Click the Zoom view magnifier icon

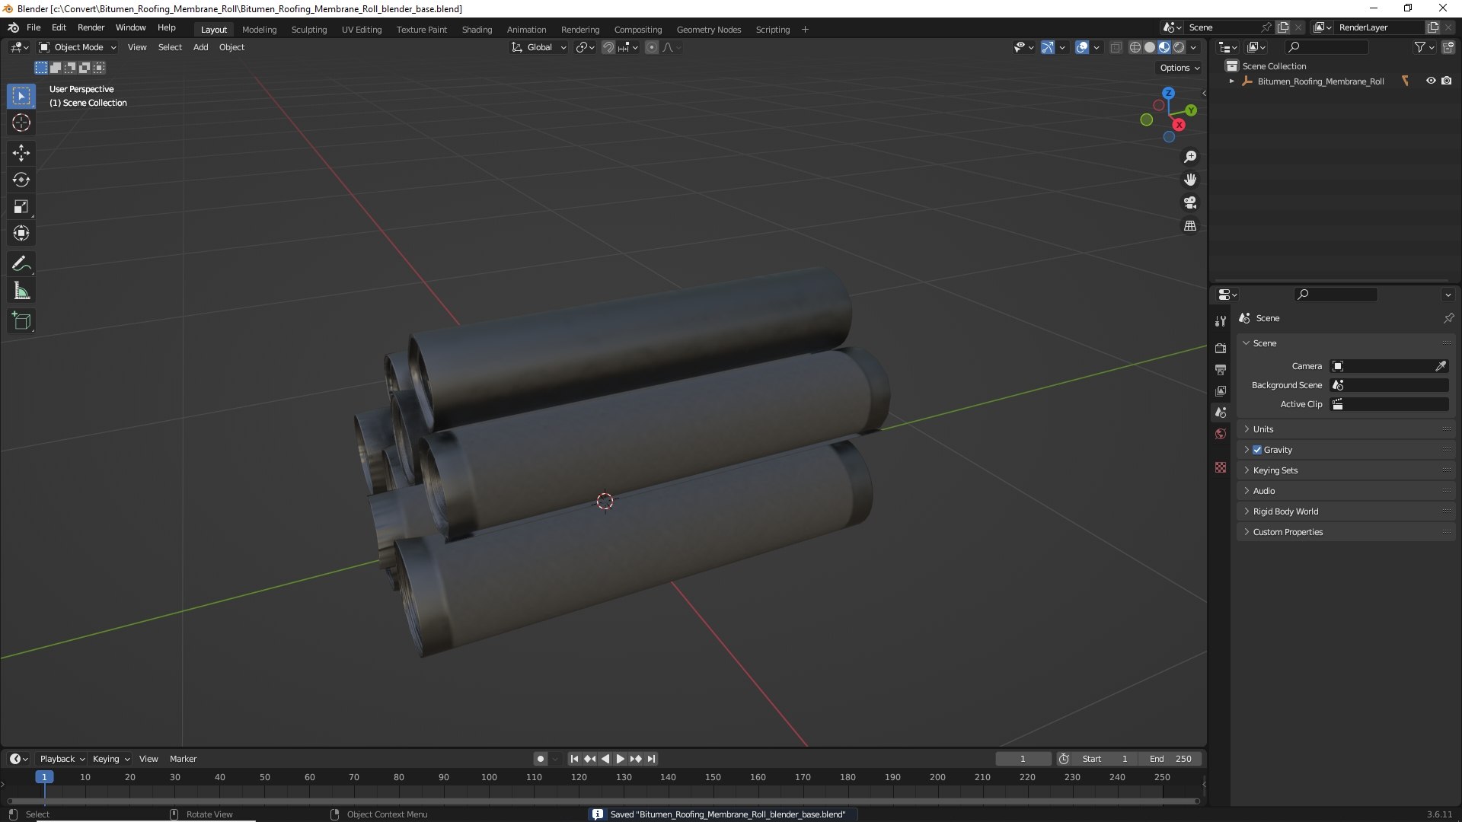tap(1190, 157)
